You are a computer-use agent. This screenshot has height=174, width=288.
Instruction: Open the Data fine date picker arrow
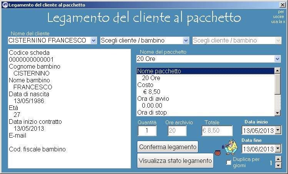coord(278,149)
